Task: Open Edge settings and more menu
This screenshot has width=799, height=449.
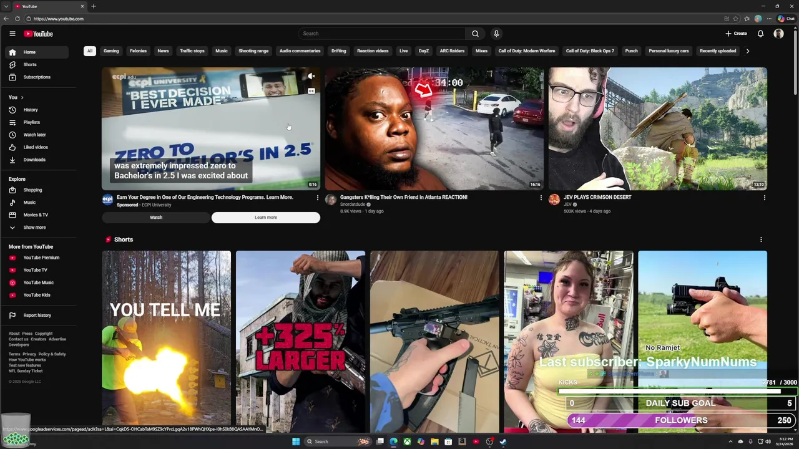Action: (770, 19)
